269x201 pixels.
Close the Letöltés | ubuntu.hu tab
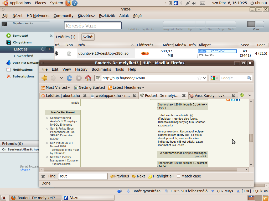[85, 96]
